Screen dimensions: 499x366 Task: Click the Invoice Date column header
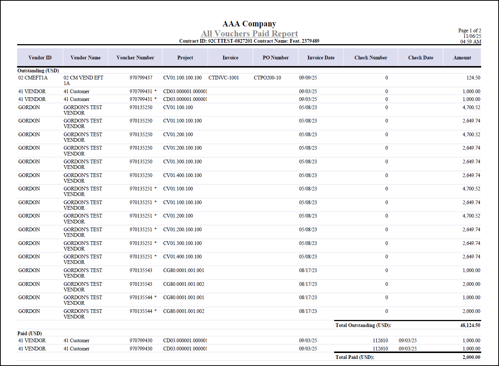tap(321, 58)
